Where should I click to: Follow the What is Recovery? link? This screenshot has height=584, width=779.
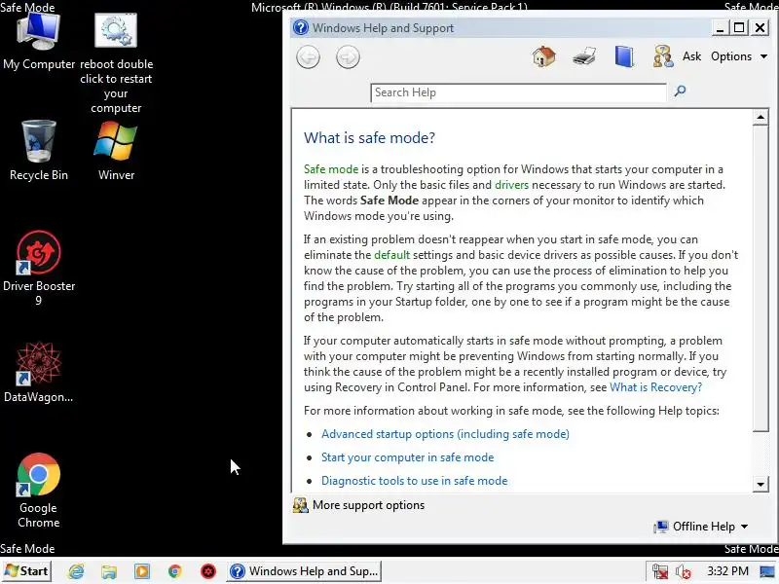coord(655,387)
